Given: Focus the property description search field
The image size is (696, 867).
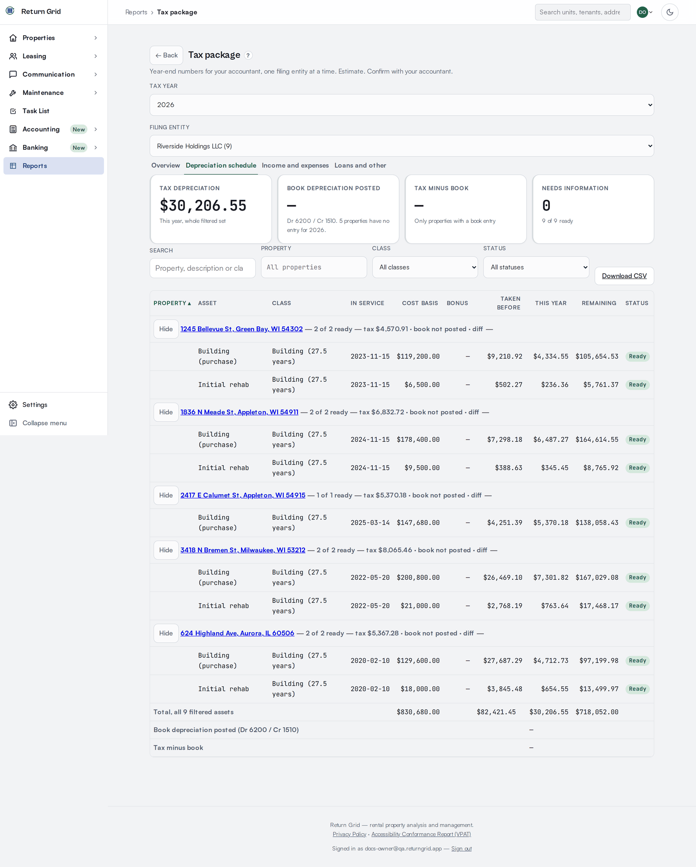Looking at the screenshot, I should (x=202, y=268).
